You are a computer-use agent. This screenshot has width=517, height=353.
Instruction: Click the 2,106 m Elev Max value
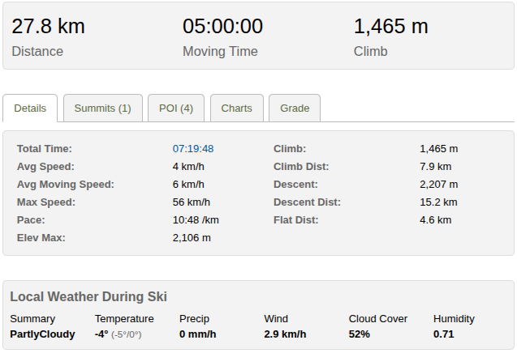[192, 238]
